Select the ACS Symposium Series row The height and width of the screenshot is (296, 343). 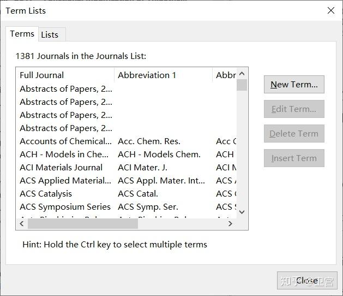(65, 206)
